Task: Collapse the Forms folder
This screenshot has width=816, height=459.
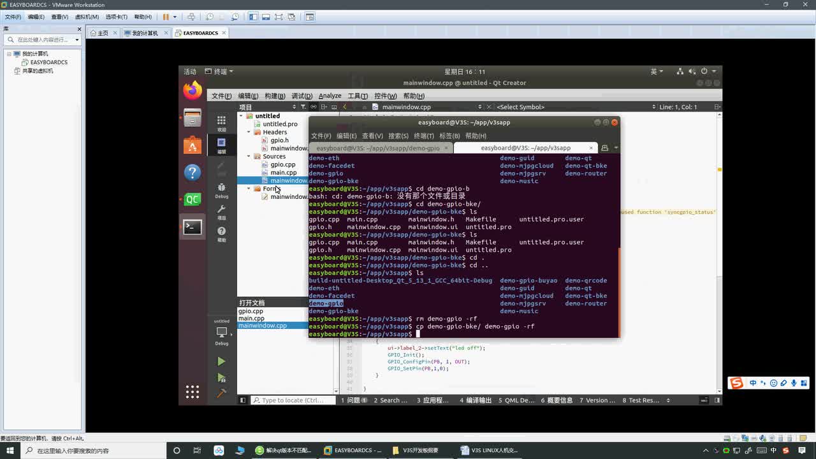Action: pos(249,189)
